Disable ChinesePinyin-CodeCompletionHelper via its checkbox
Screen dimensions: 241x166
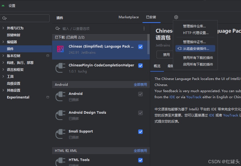140,66
